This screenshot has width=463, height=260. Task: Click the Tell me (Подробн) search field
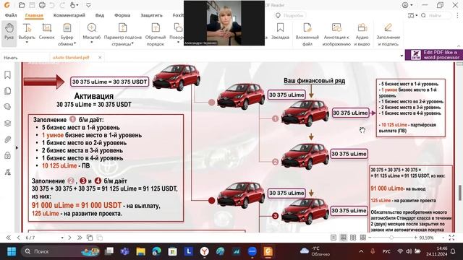tap(290, 15)
